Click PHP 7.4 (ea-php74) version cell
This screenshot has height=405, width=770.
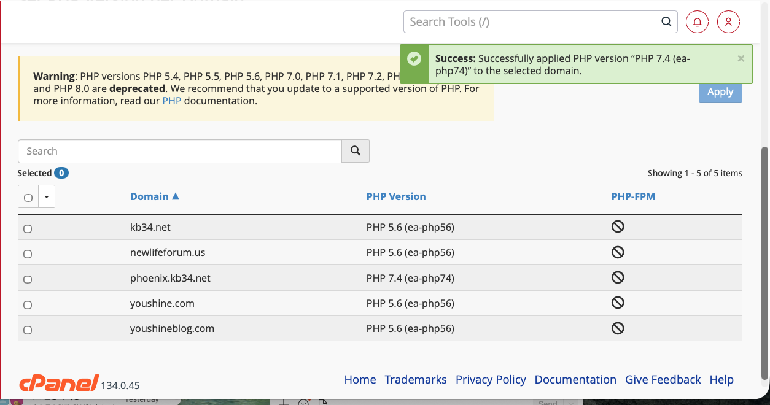pyautogui.click(x=410, y=278)
